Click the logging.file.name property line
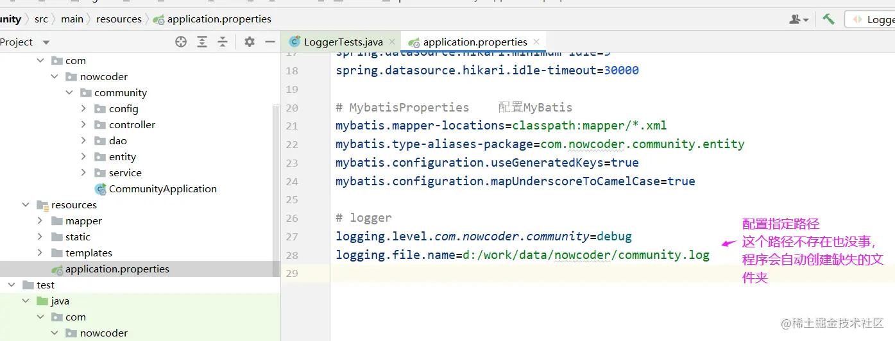The height and width of the screenshot is (341, 895). 522,255
